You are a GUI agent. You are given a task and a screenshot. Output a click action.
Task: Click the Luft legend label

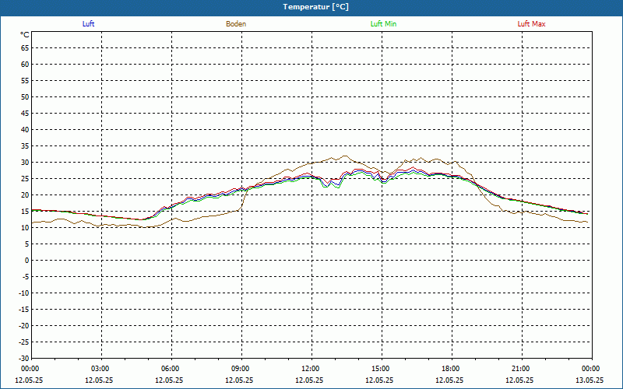(88, 24)
